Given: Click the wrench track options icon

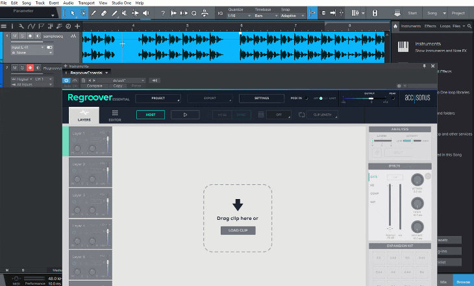Looking at the screenshot, I should point(21,27).
